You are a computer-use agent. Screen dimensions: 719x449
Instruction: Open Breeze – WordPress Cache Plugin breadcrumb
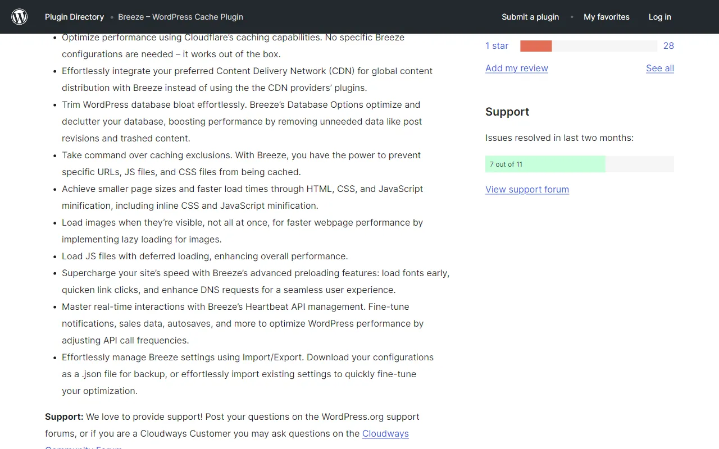(180, 17)
